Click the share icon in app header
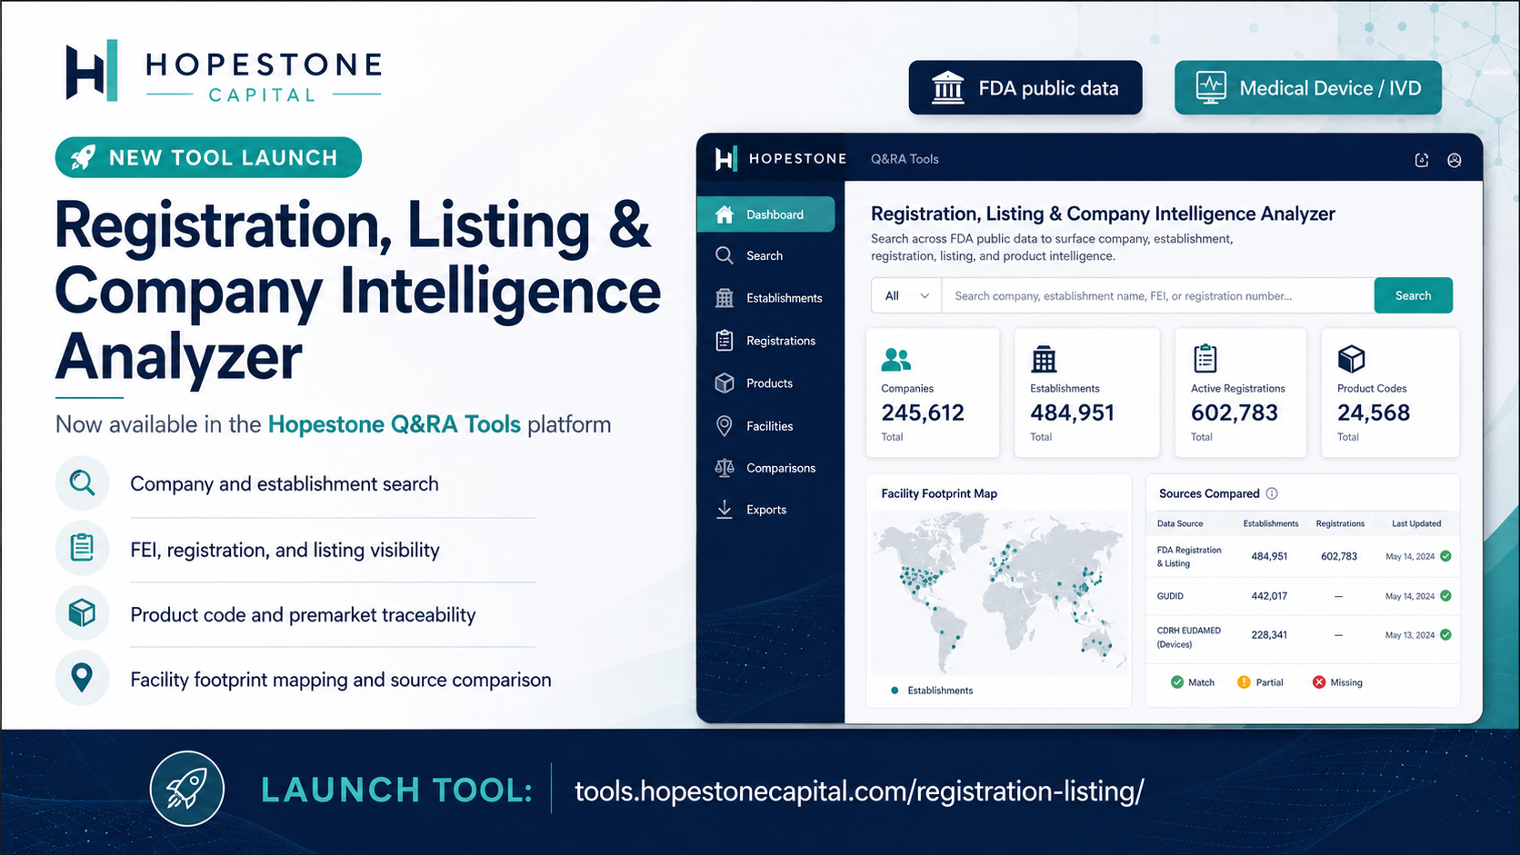1520x855 pixels. click(x=1422, y=160)
